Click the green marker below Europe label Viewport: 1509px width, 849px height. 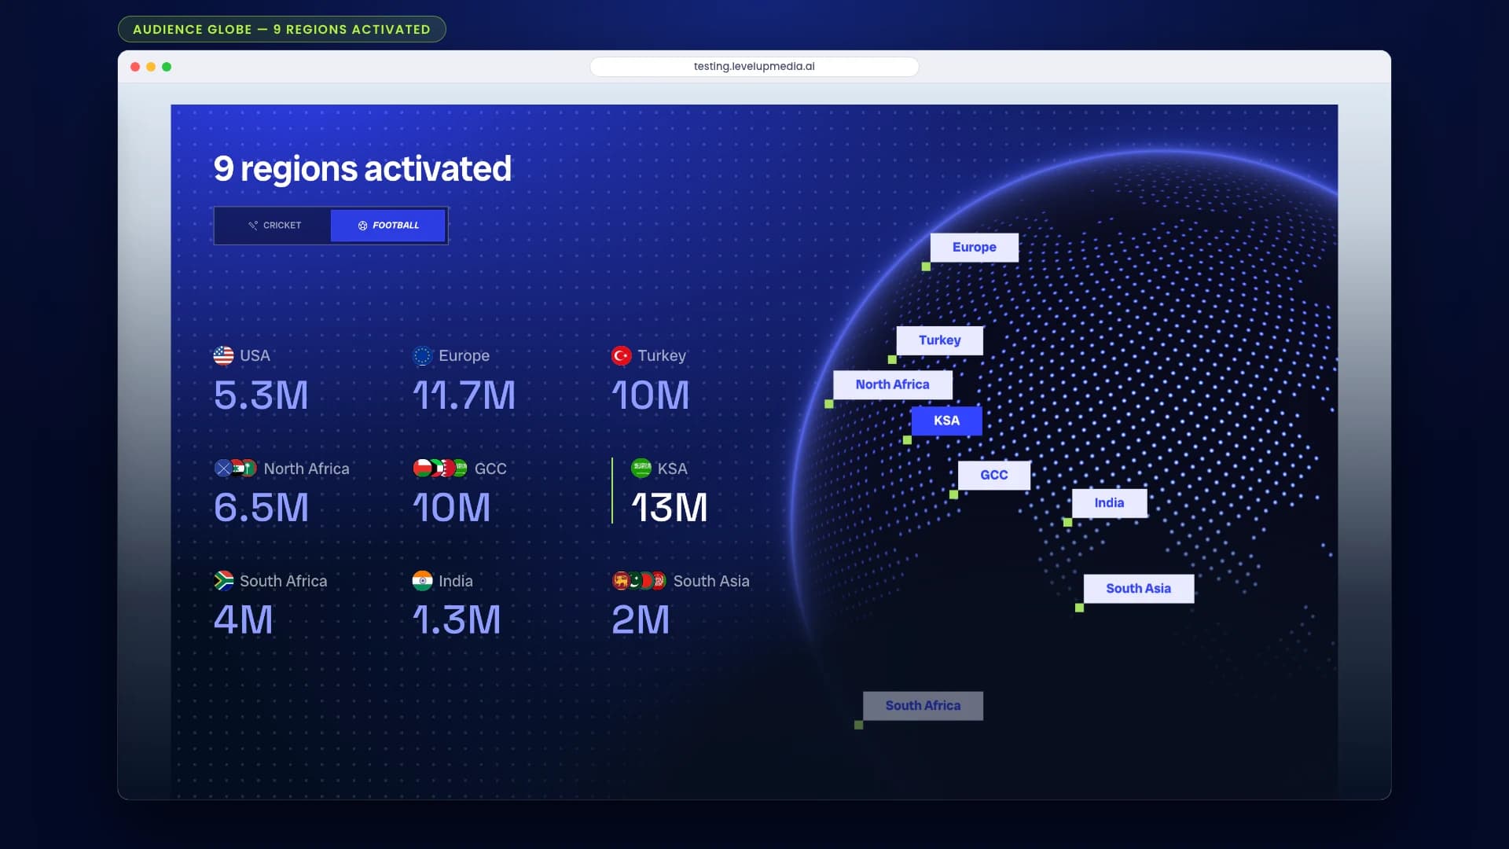926,267
